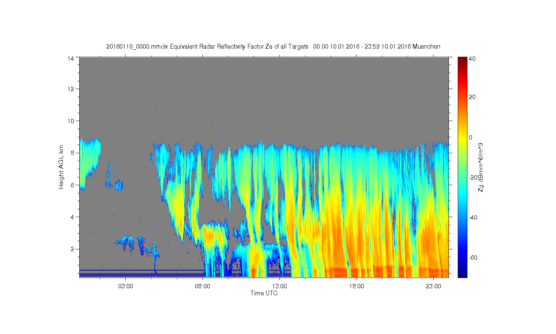This screenshot has width=556, height=334.
Task: Click the '18:00' time tick label
Action: click(x=357, y=286)
